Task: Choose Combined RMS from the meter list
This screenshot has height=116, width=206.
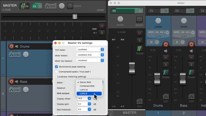Action: pyautogui.click(x=89, y=86)
